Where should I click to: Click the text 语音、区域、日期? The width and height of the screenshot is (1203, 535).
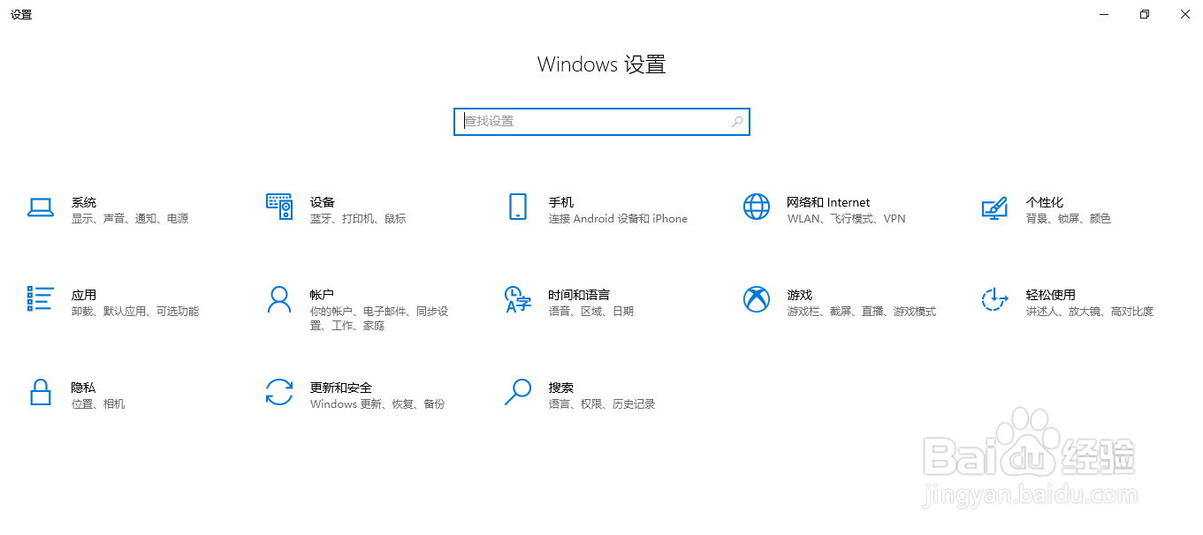[x=591, y=312]
